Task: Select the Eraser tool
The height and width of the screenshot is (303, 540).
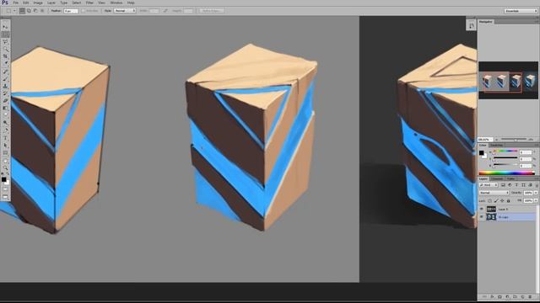Action: (5, 101)
